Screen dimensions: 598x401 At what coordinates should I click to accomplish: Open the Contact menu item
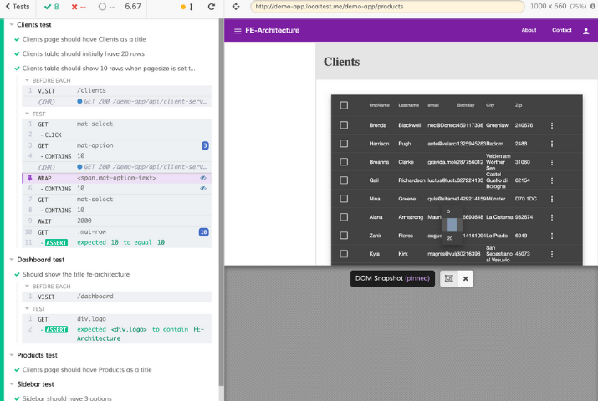(x=561, y=30)
